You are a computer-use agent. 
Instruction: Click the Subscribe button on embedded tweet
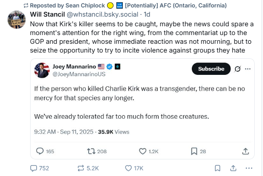211,69
